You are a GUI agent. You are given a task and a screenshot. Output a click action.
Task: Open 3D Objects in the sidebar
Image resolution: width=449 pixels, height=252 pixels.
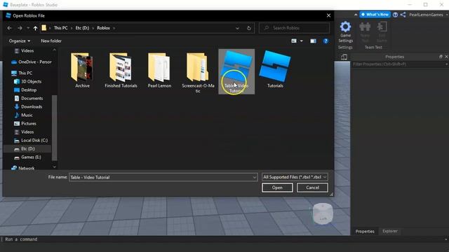(x=27, y=81)
